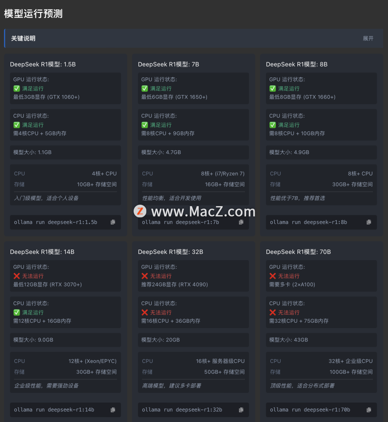Screen dimensions: 388x422
Task: Click the 关键说明 header text
Action: point(23,38)
